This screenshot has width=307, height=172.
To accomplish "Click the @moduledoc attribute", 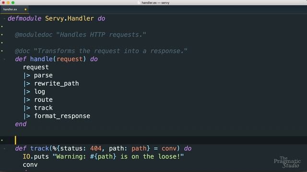I will [x=34, y=35].
